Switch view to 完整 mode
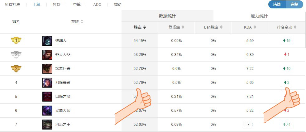306x132 pixels. pyautogui.click(x=294, y=4)
